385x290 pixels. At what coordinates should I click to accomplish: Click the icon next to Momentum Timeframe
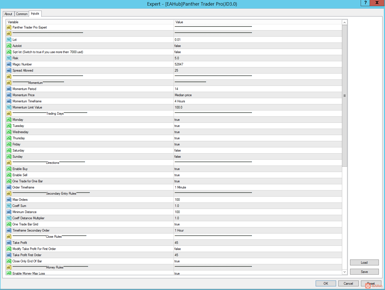pyautogui.click(x=9, y=101)
